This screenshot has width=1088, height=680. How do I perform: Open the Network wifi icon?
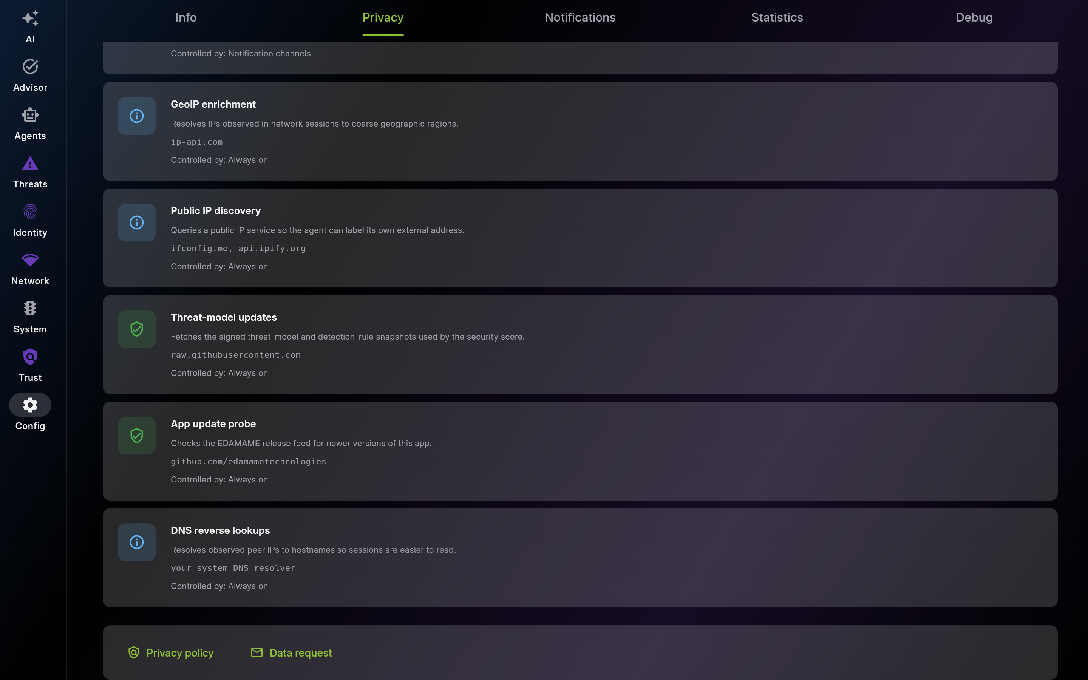30,260
